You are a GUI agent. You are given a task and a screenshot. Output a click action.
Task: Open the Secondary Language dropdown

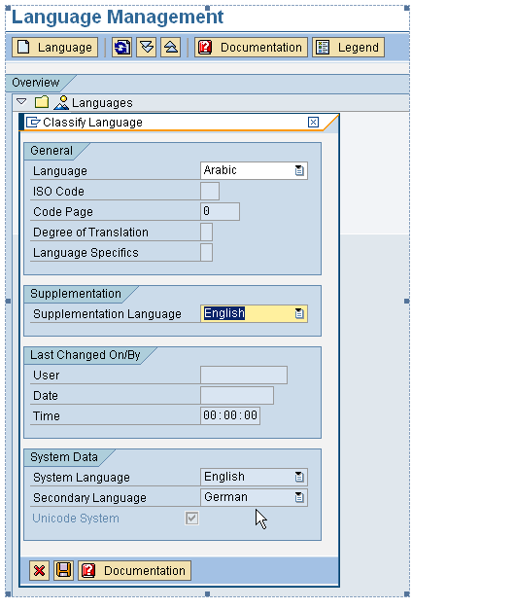click(299, 497)
